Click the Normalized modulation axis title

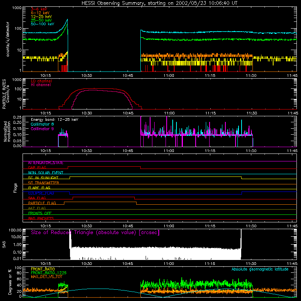(x=7, y=131)
